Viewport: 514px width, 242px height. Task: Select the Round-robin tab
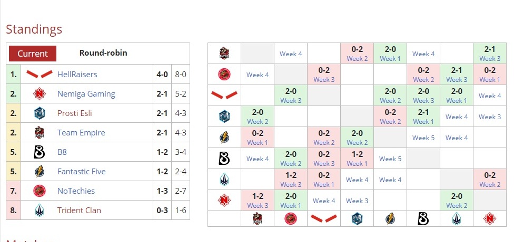[x=103, y=53]
